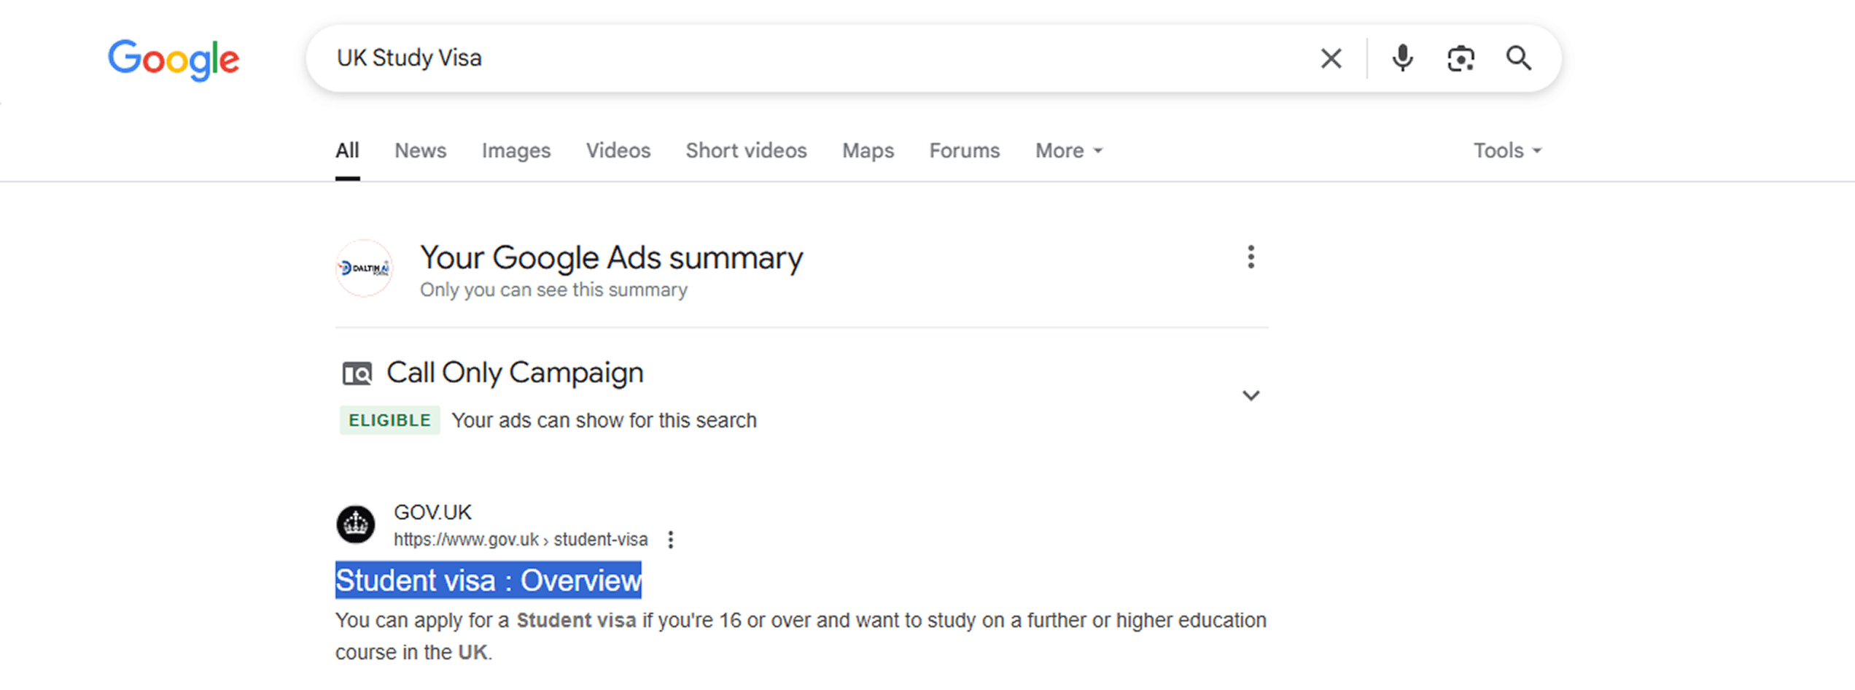Clear the search box with the X icon
Image resolution: width=1855 pixels, height=690 pixels.
[x=1331, y=58]
